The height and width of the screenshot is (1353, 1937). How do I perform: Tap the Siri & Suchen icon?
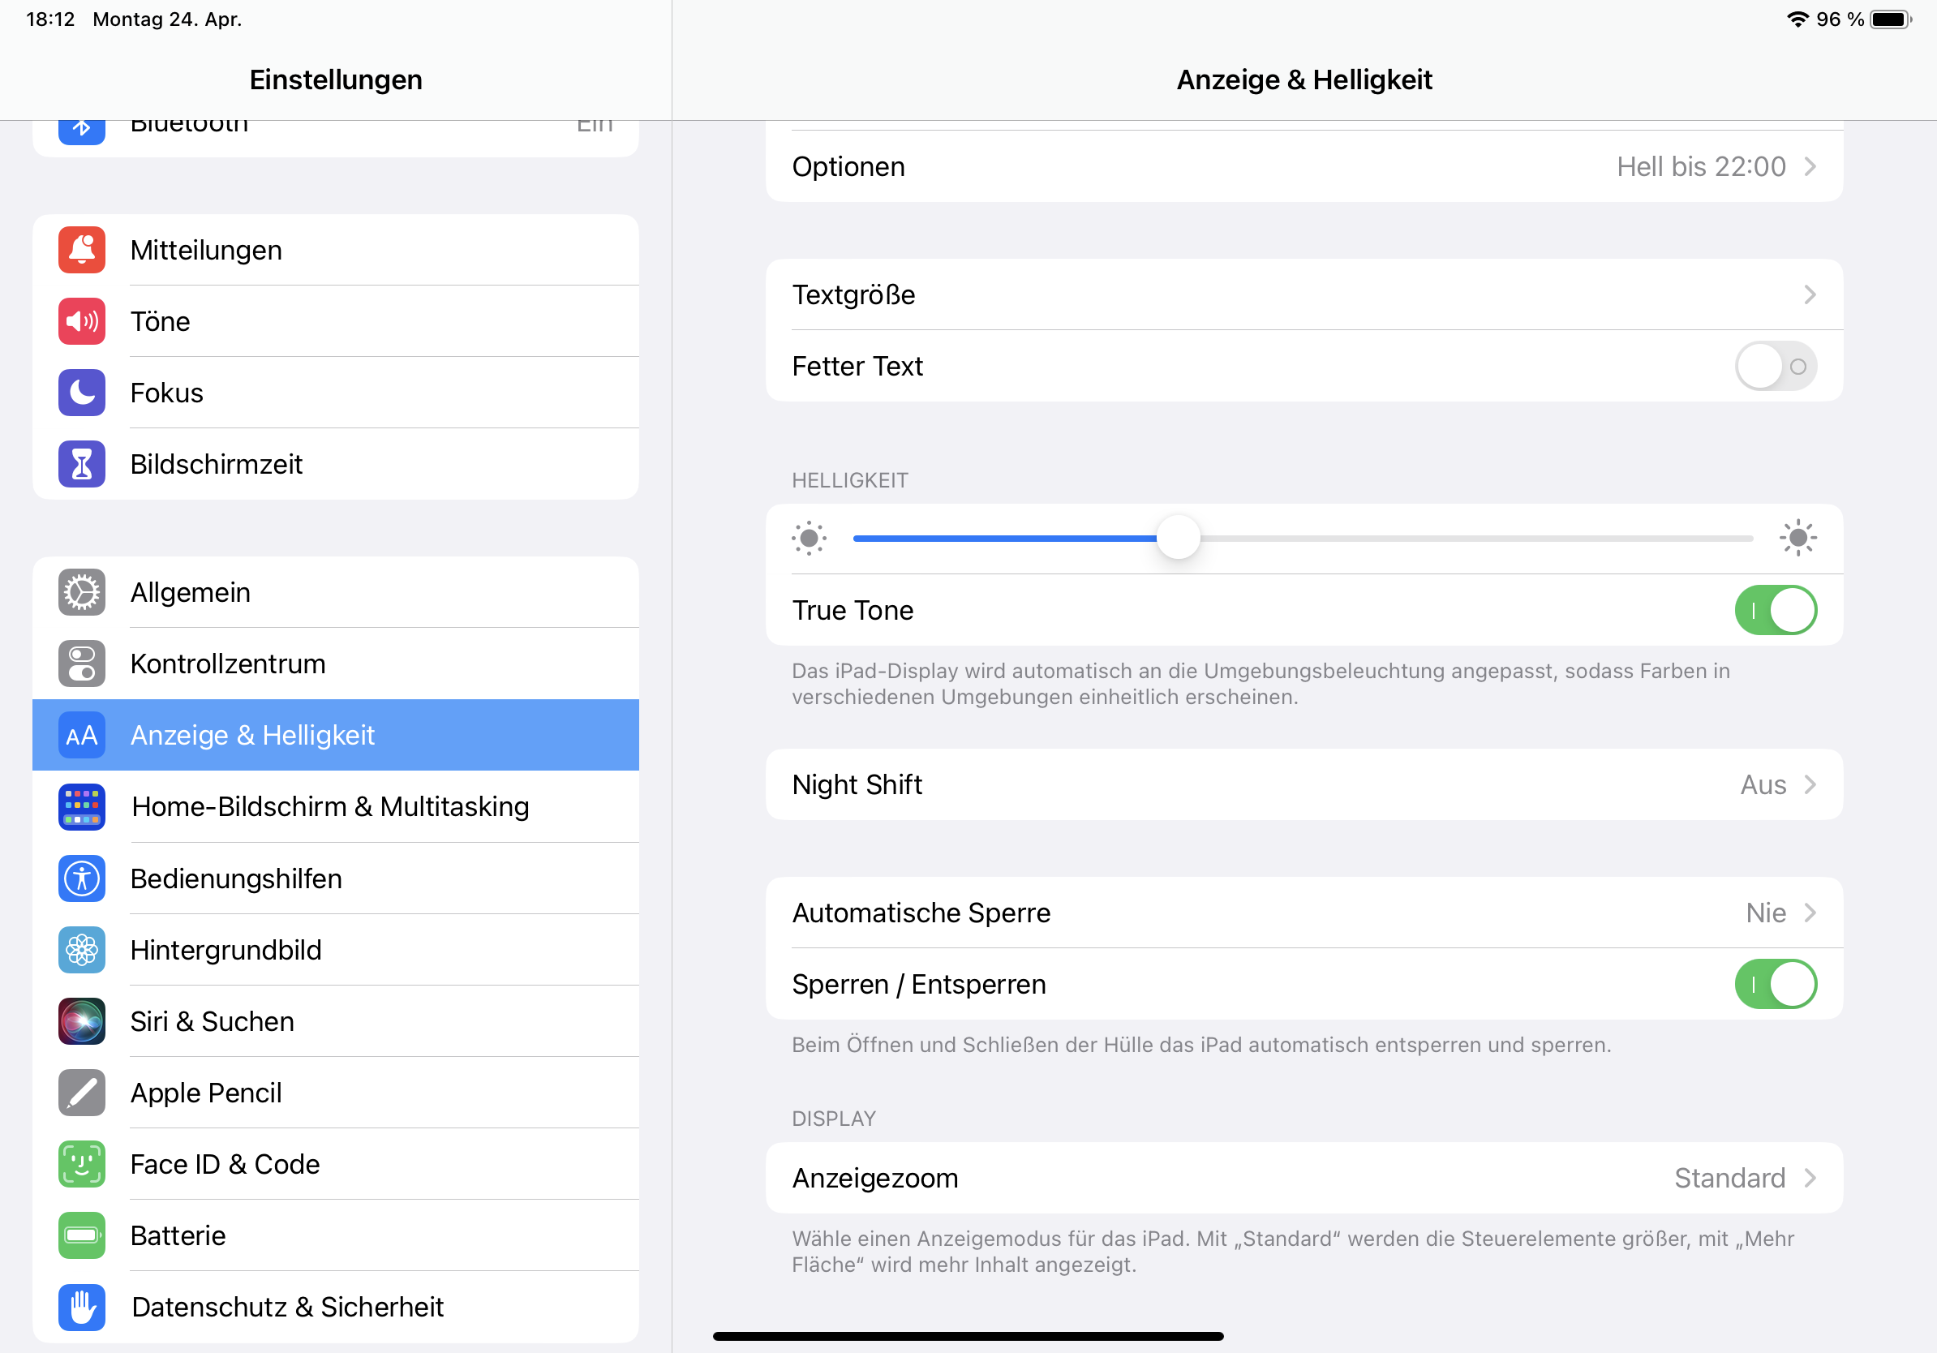click(x=82, y=1021)
